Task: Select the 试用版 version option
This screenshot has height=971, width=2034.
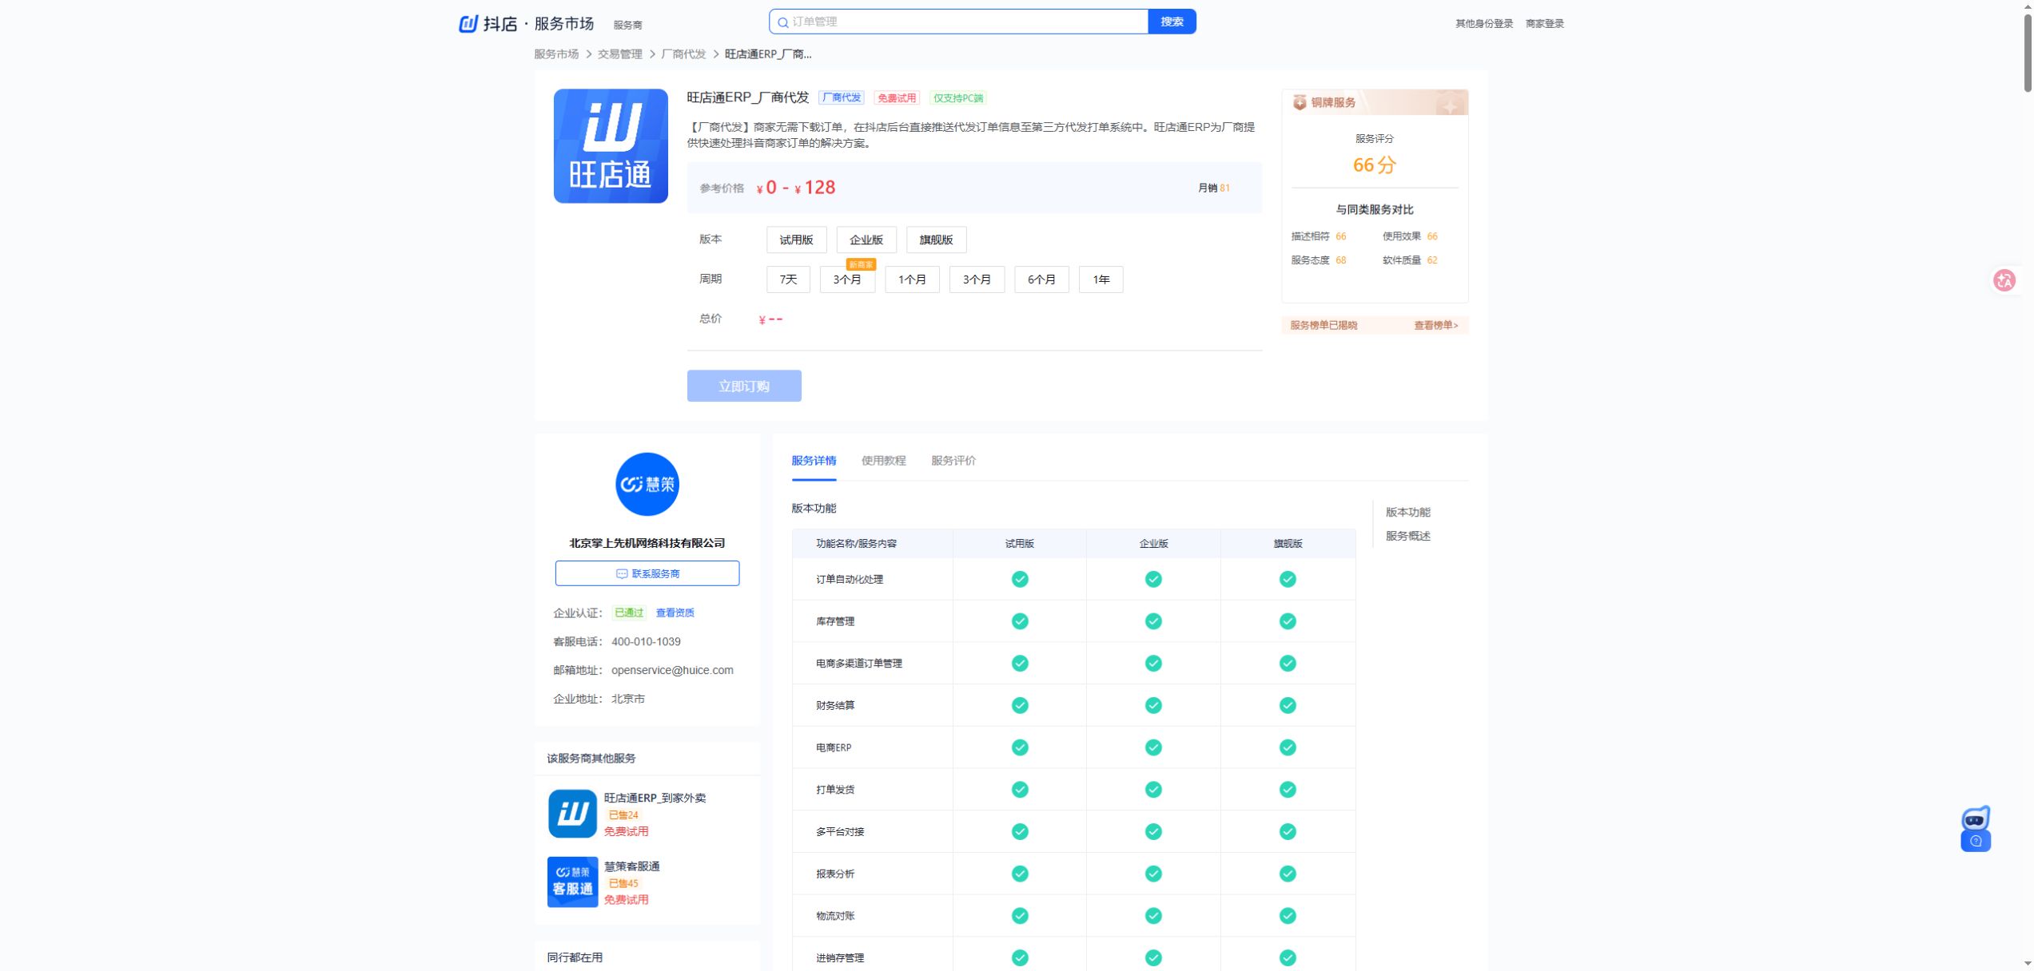Action: coord(796,240)
